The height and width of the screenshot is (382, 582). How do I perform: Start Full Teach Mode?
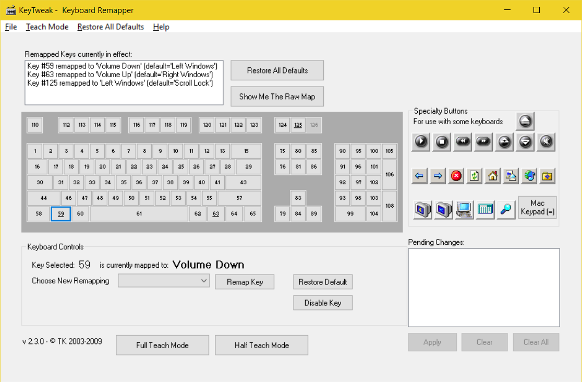162,345
